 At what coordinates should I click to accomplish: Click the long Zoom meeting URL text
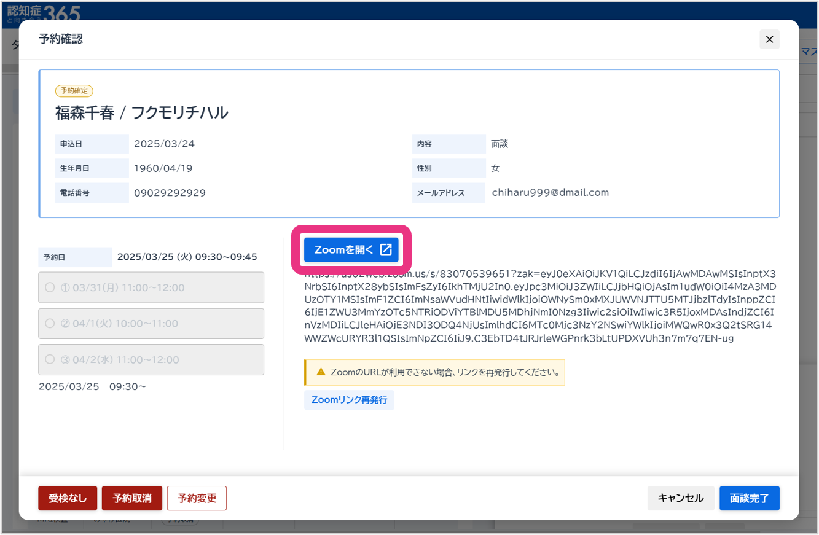(x=540, y=306)
